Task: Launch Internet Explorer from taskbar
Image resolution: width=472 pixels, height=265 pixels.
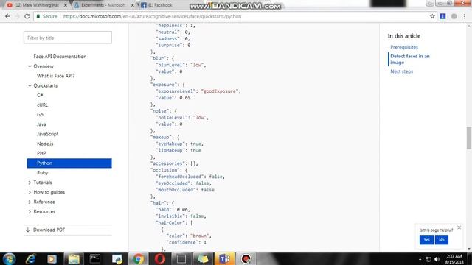Action: pyautogui.click(x=31, y=258)
